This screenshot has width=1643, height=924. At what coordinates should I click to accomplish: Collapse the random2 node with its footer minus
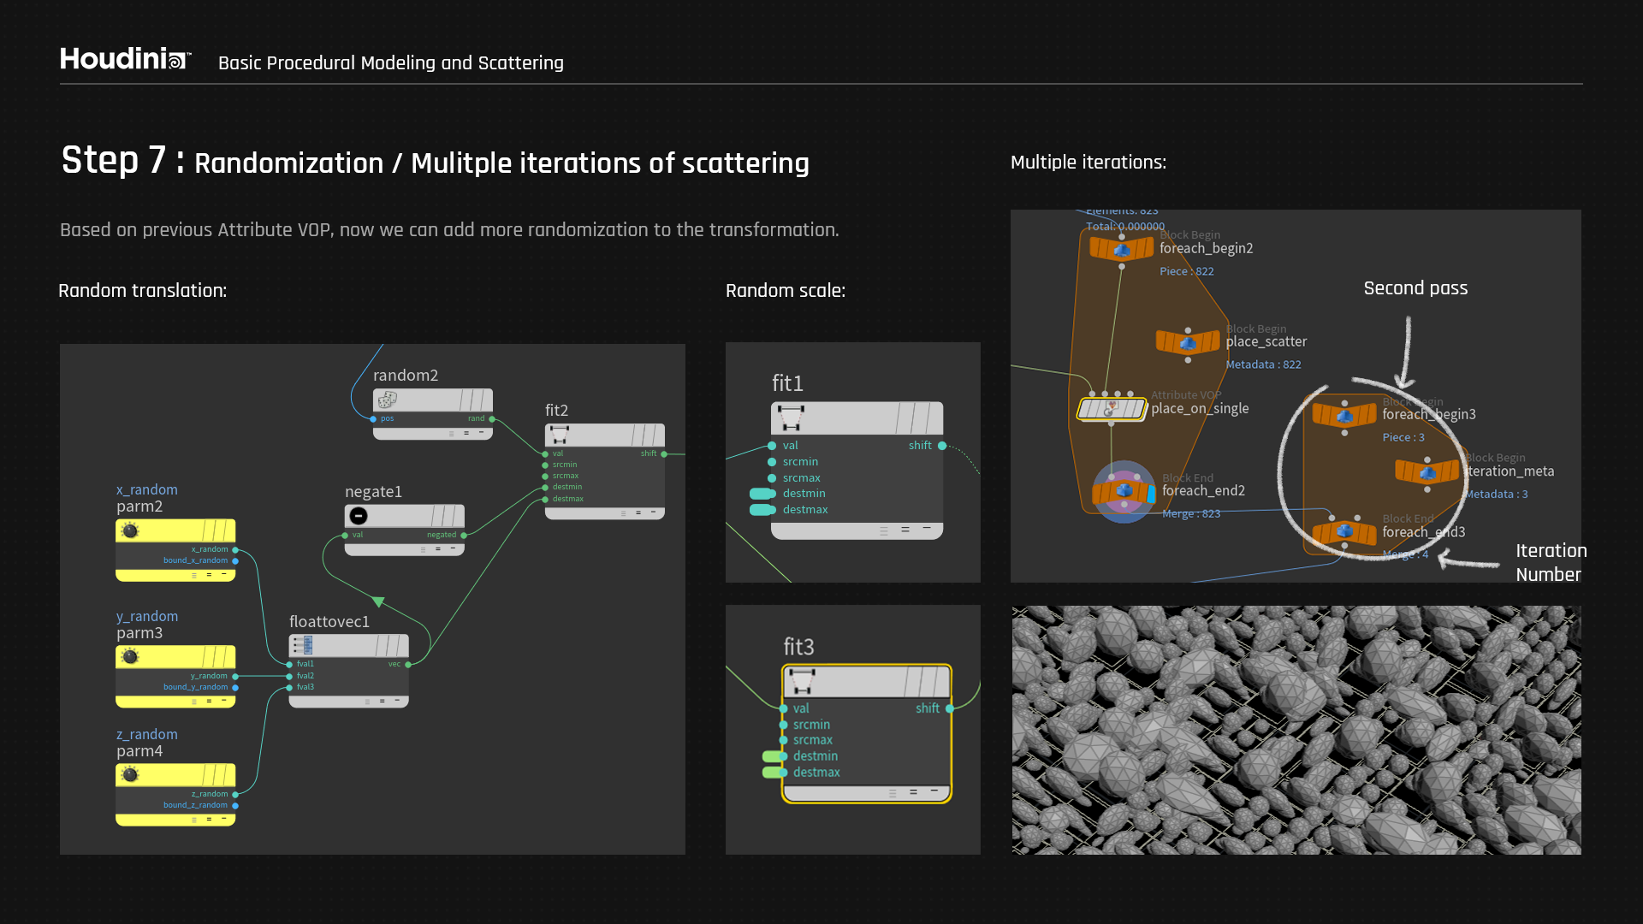click(x=481, y=433)
